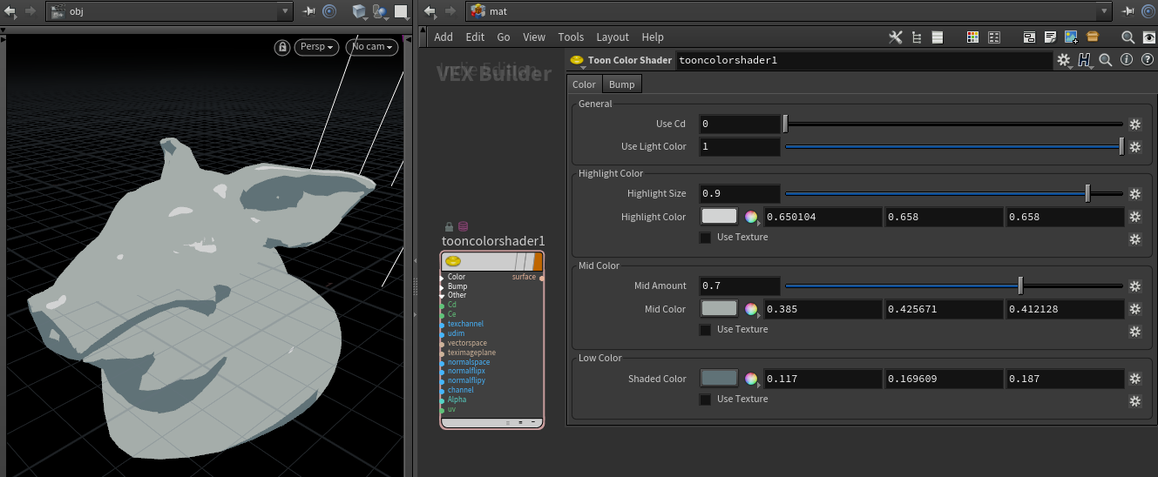Switch network editor to list mode
The width and height of the screenshot is (1158, 477).
coord(938,37)
